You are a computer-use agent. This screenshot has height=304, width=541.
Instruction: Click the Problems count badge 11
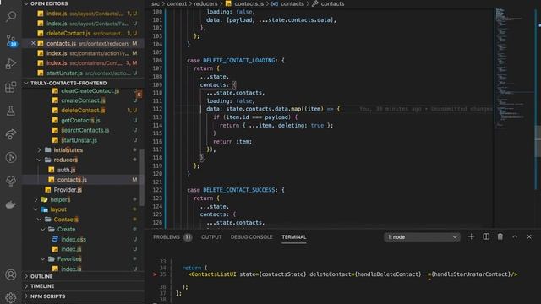pos(188,237)
